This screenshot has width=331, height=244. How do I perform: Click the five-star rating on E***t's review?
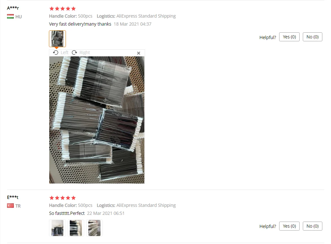coord(62,198)
